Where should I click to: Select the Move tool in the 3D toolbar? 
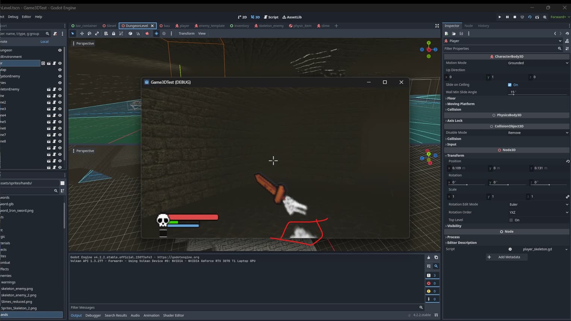(82, 33)
